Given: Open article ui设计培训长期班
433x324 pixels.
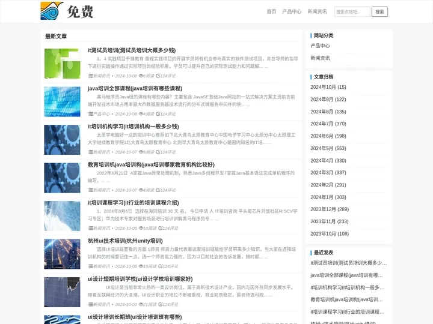Looking at the screenshot, I should (135, 317).
